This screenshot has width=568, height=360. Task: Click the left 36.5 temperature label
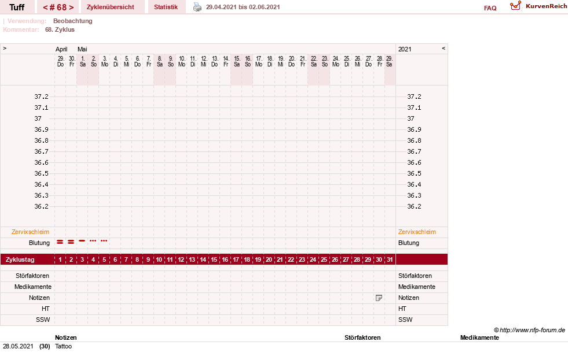coord(41,173)
